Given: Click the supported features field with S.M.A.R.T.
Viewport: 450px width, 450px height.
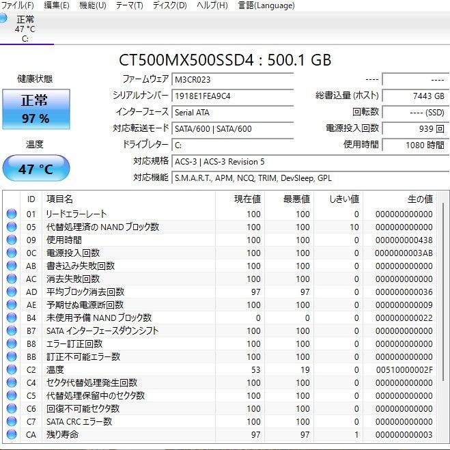Looking at the screenshot, I should (x=310, y=178).
